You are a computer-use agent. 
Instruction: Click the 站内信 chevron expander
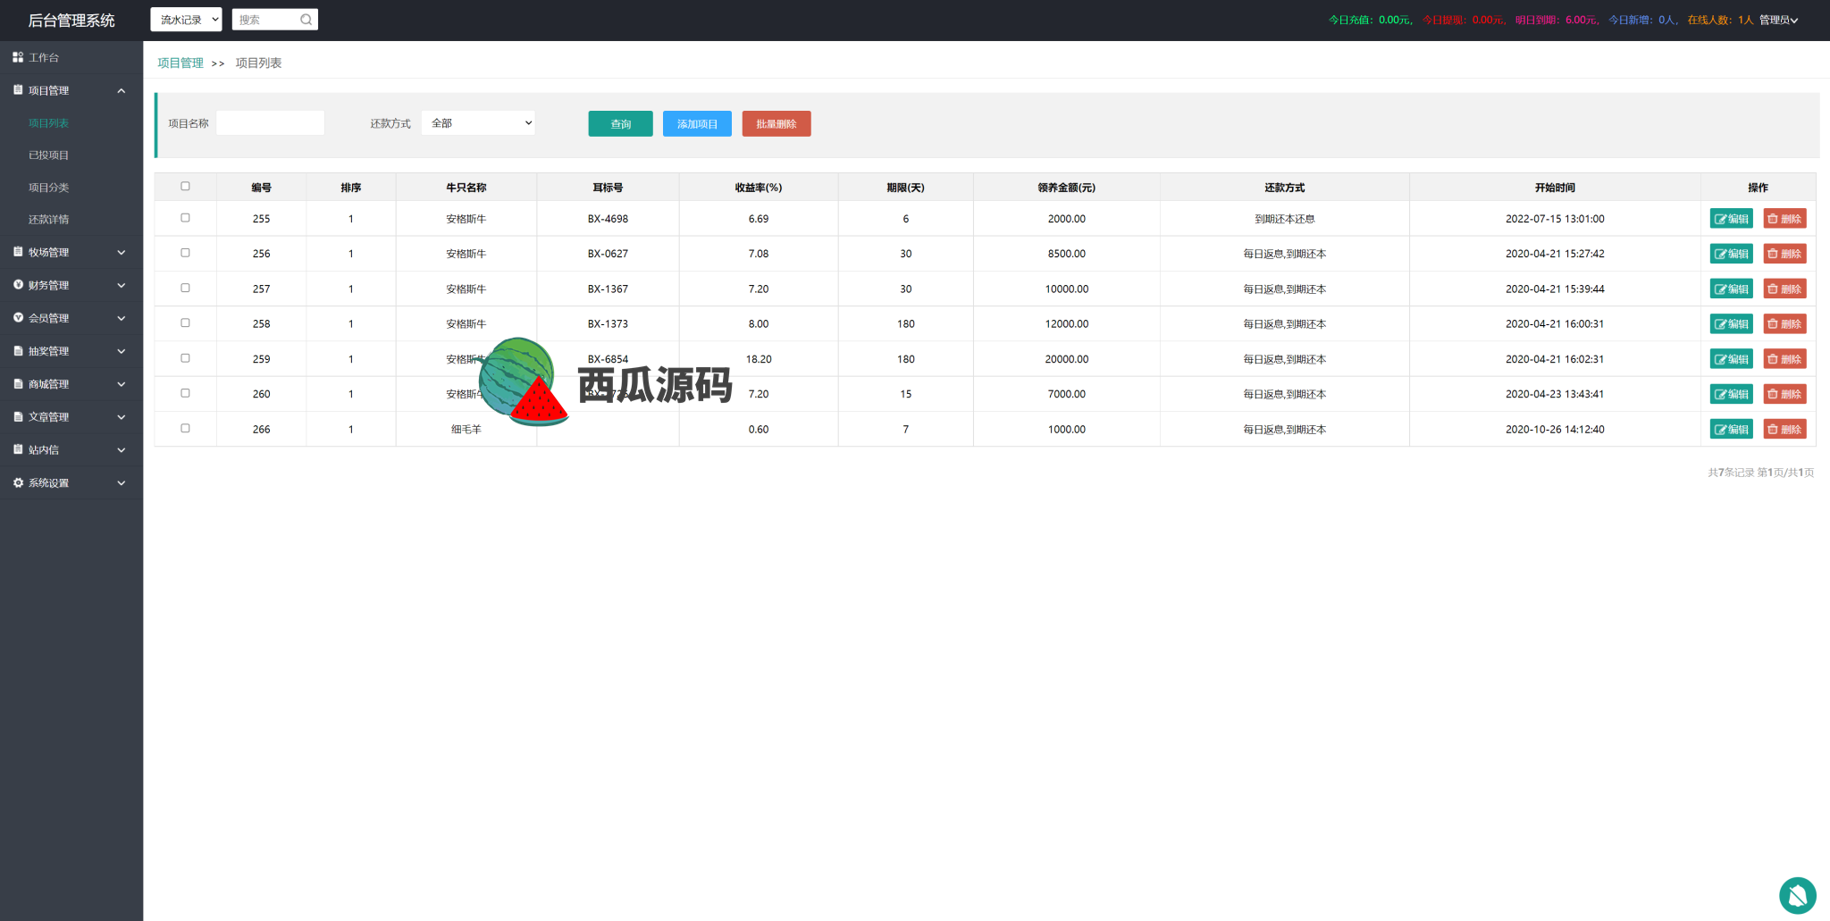pos(122,449)
